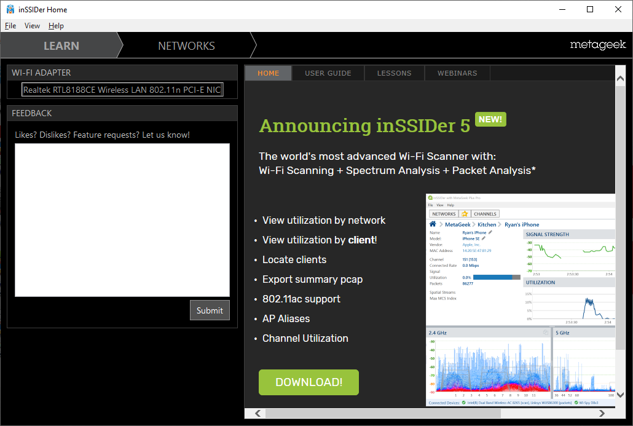This screenshot has width=633, height=426.
Task: Open the USER GUIDE tab
Action: pos(328,73)
